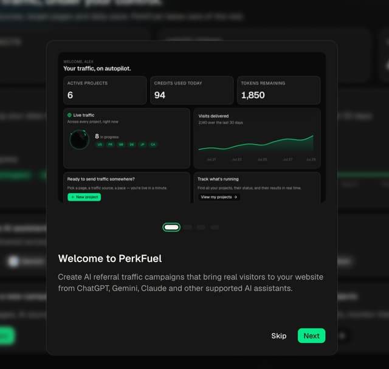
Task: Click the green Live traffic status dot
Action: point(69,115)
